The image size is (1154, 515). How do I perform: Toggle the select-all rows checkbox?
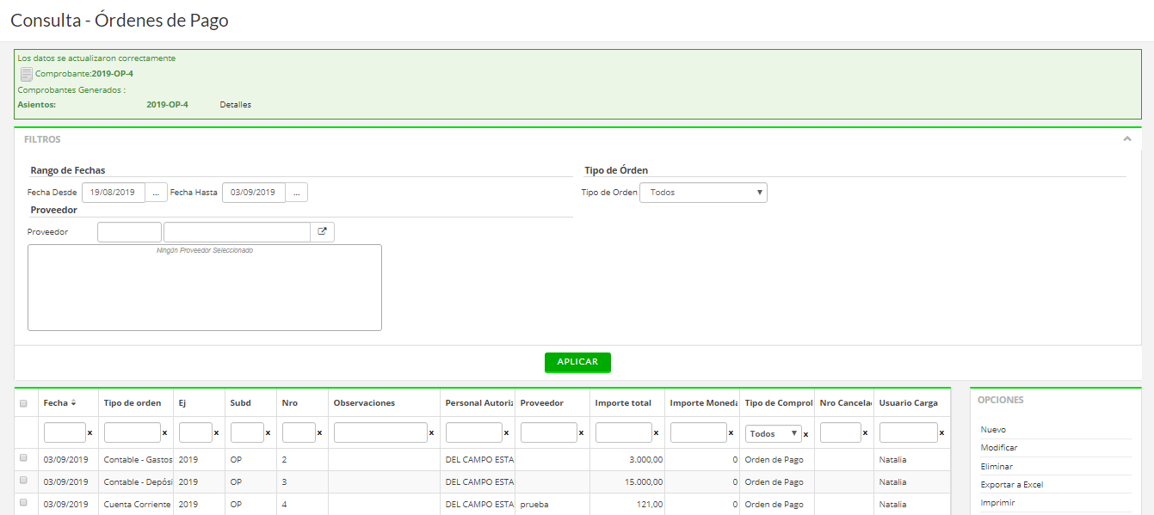[x=23, y=403]
